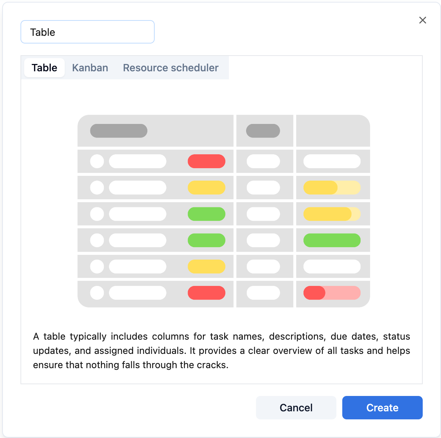Click the blue Create button
This screenshot has width=441, height=438.
coord(382,408)
